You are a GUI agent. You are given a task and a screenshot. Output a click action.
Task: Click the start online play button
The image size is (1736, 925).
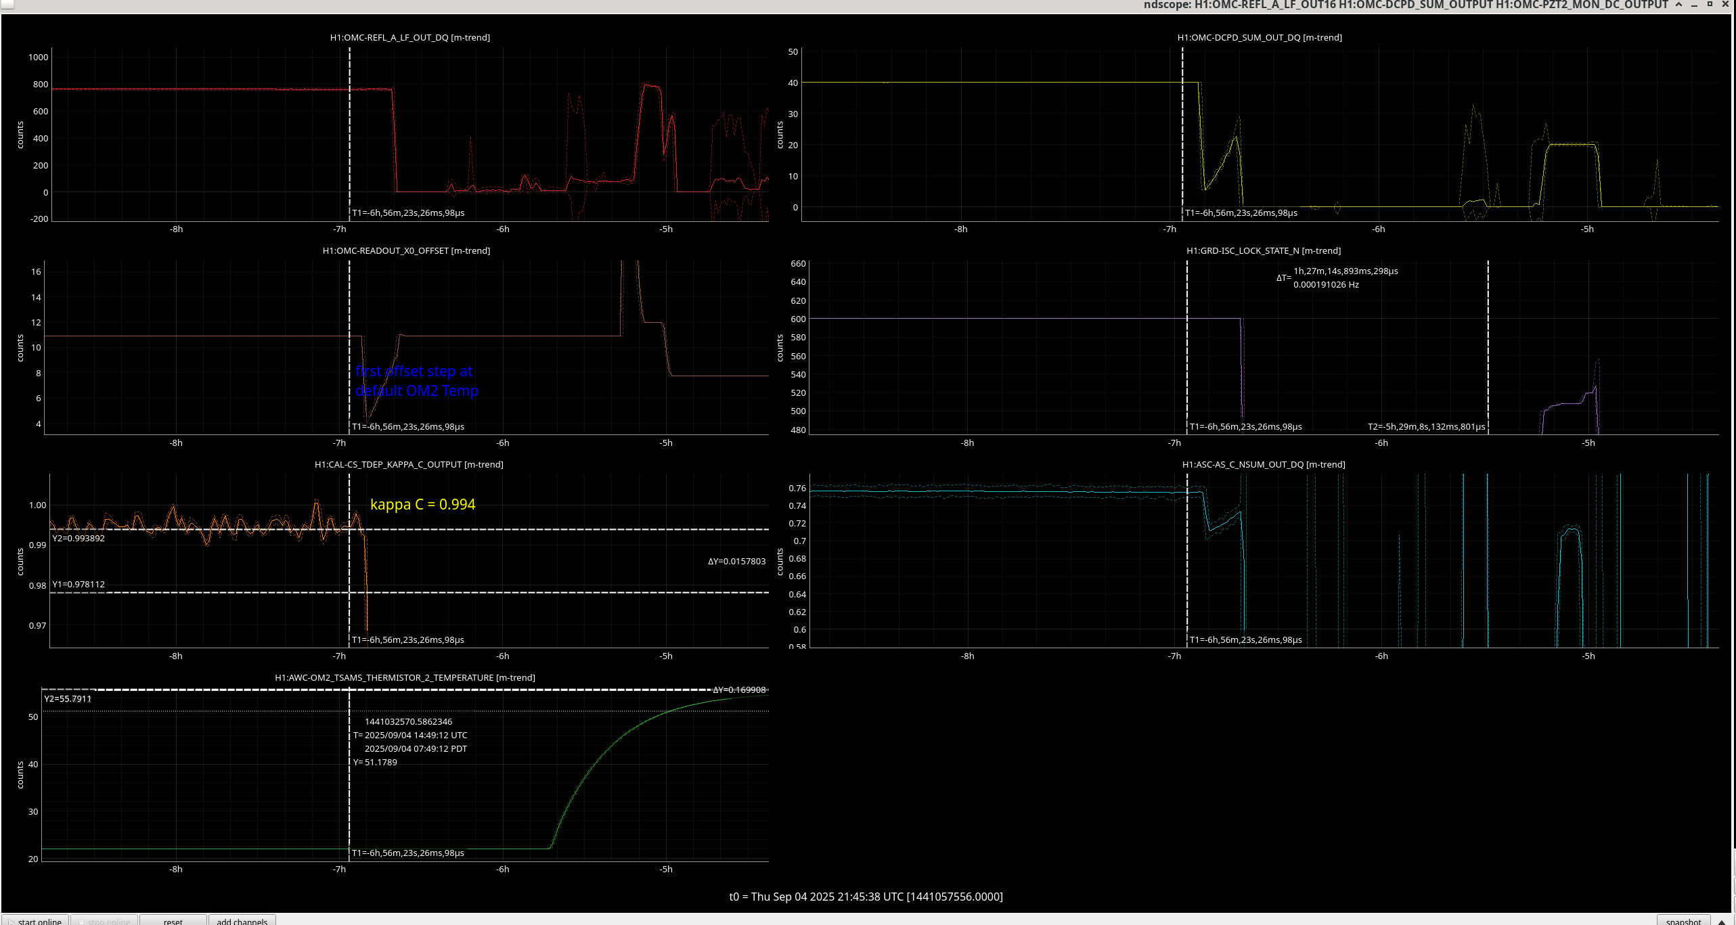coord(35,920)
